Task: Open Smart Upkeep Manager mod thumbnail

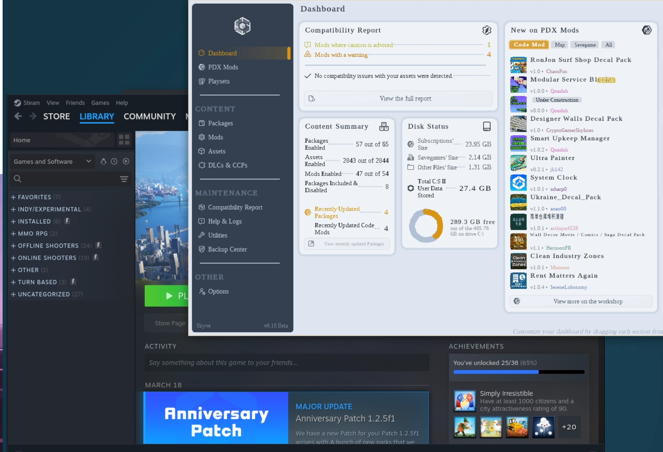Action: 518,143
